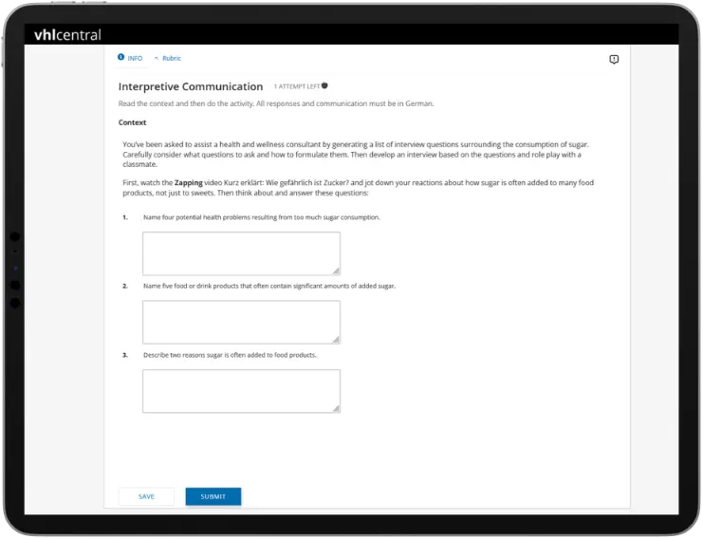Click the question about four potential health problems
Viewport: 703px width, 539px height.
[261, 217]
